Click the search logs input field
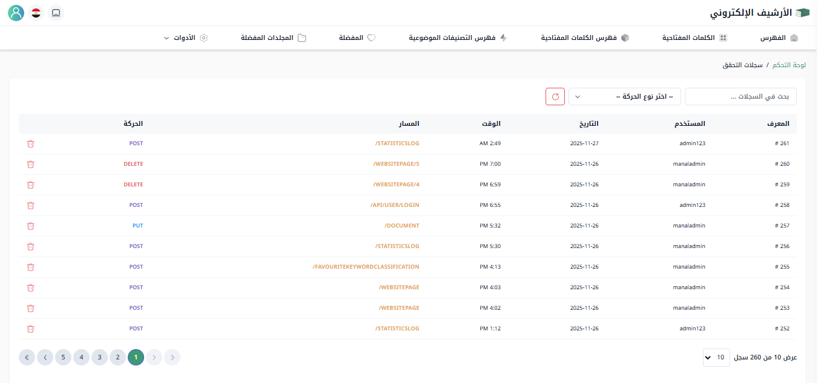This screenshot has height=383, width=818. pyautogui.click(x=740, y=97)
